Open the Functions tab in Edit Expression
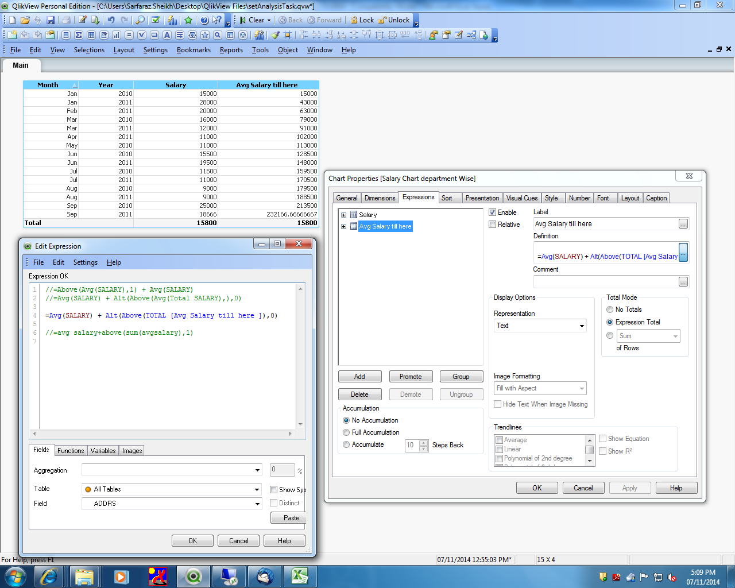735x588 pixels. coord(71,451)
